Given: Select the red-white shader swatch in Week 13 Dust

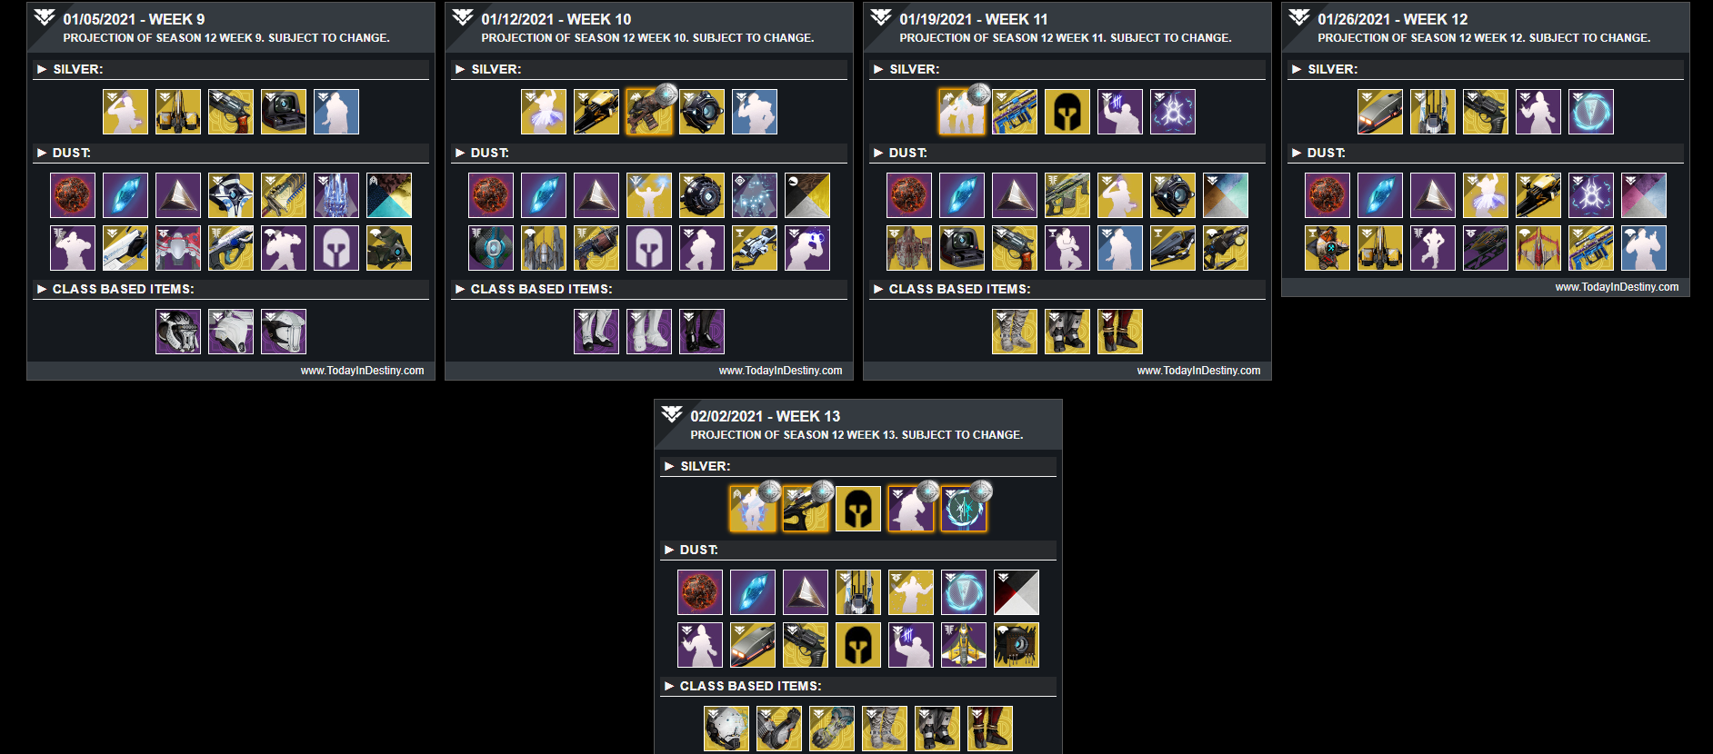Looking at the screenshot, I should click(x=1017, y=592).
